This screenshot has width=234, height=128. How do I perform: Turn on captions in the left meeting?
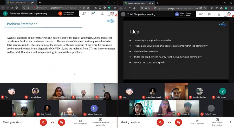pyautogui.click(x=80, y=122)
